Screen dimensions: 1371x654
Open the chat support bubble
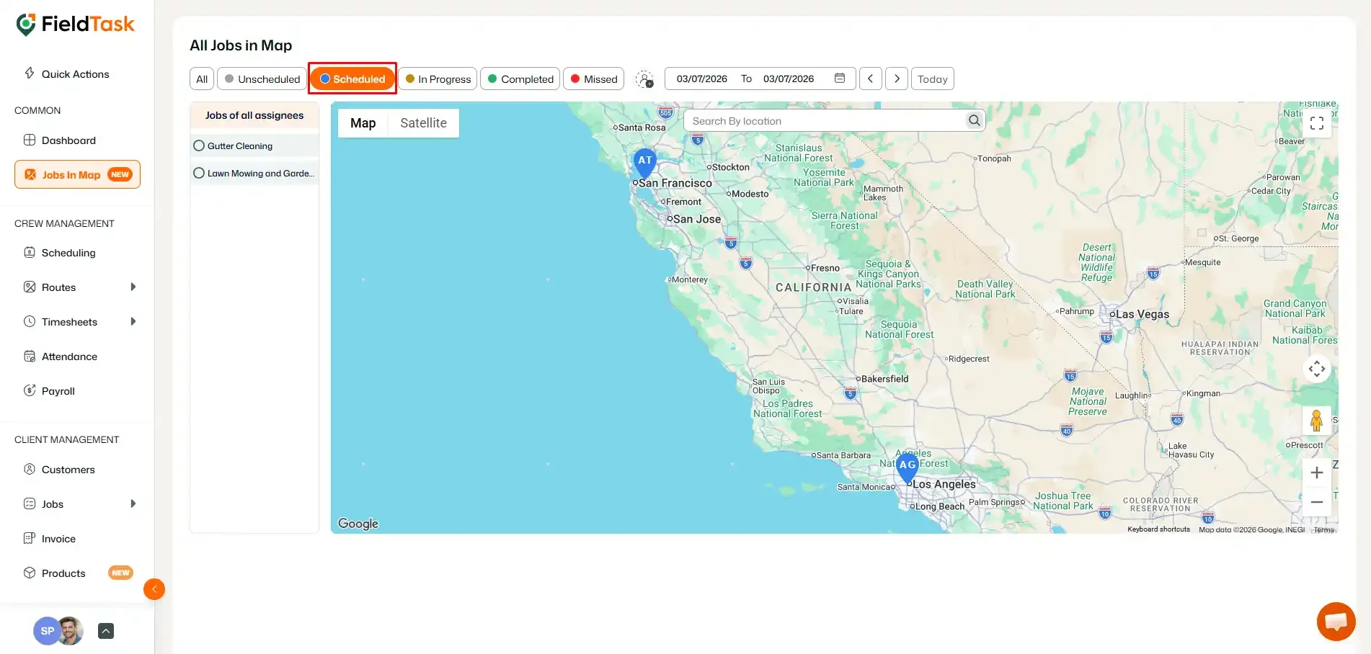click(x=1336, y=621)
